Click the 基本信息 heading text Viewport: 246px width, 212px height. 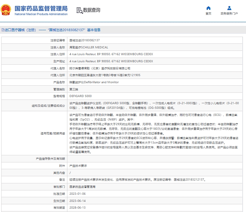tap(94, 30)
